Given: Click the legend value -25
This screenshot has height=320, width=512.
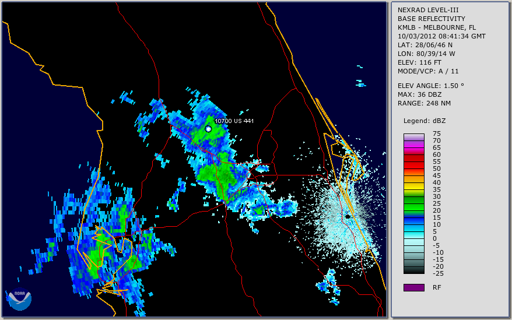Looking at the screenshot, I should 438,273.
